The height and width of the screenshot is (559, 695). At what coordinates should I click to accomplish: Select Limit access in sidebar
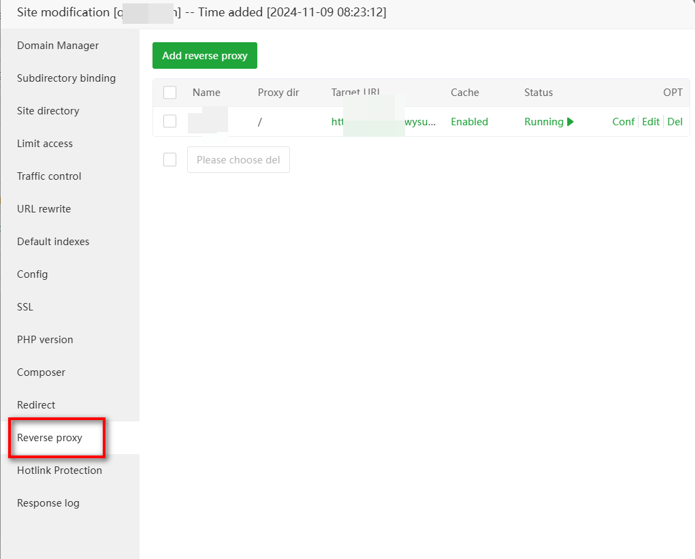[45, 144]
